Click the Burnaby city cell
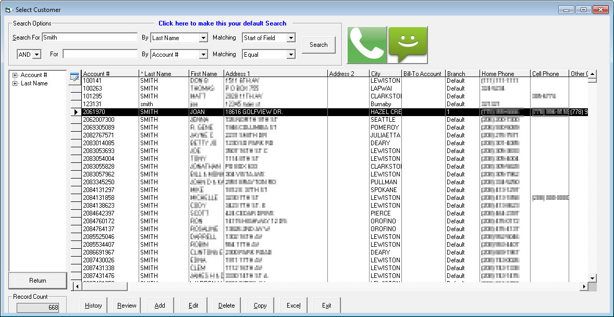 pos(385,104)
